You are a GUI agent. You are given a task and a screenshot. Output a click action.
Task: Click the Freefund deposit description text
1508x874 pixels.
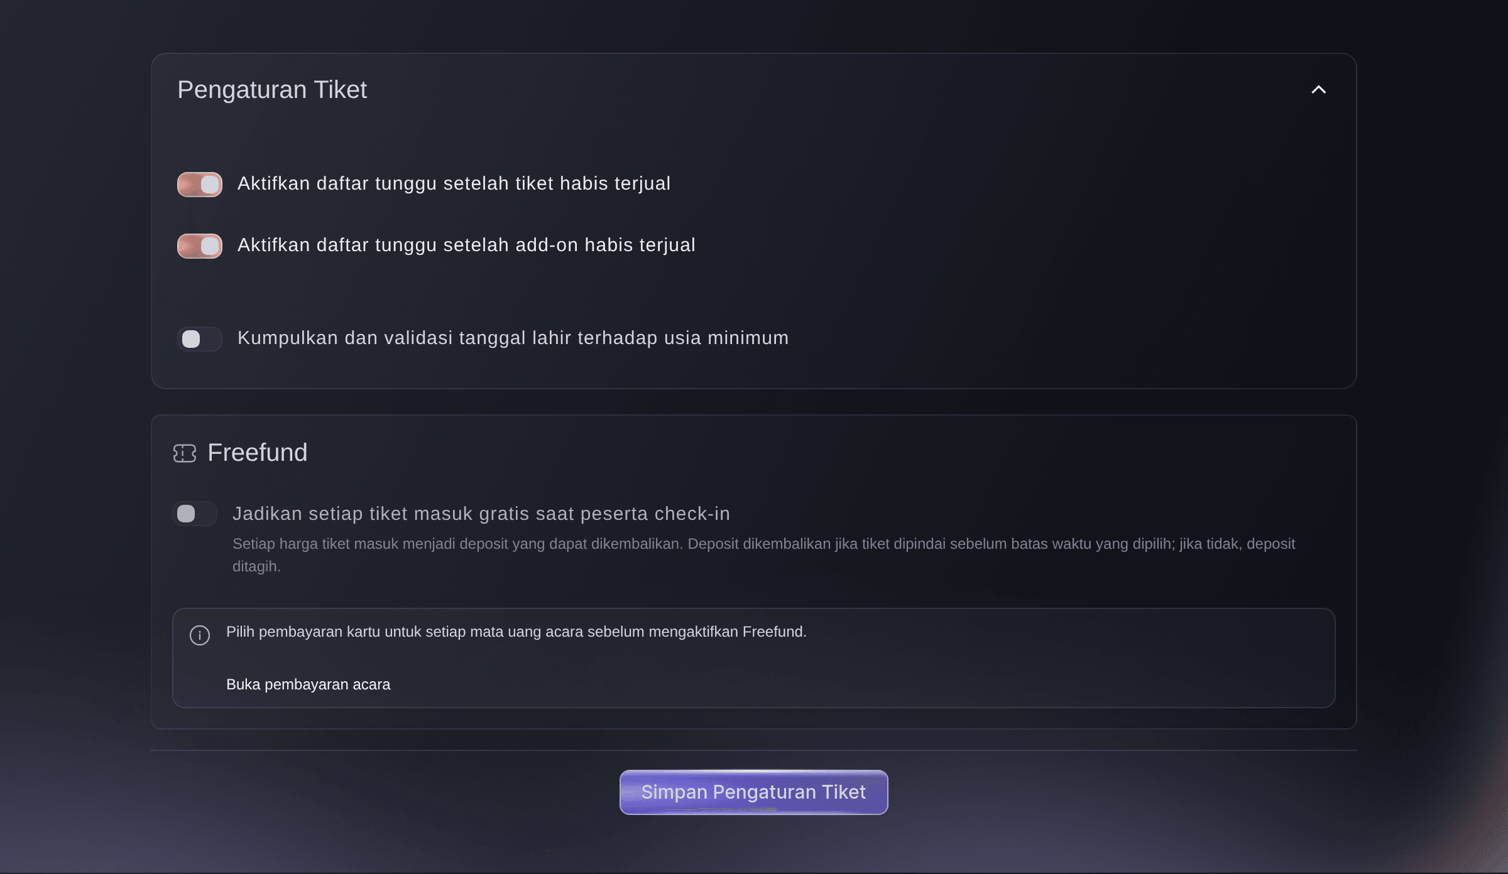click(x=764, y=555)
